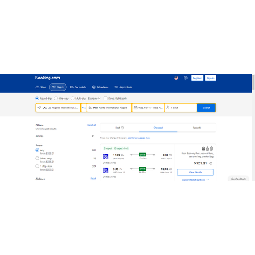
Task: Click the swap origin and destination arrows icon
Action: point(84,108)
